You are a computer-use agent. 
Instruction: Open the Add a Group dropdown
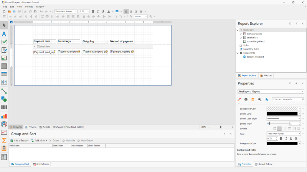(20, 141)
